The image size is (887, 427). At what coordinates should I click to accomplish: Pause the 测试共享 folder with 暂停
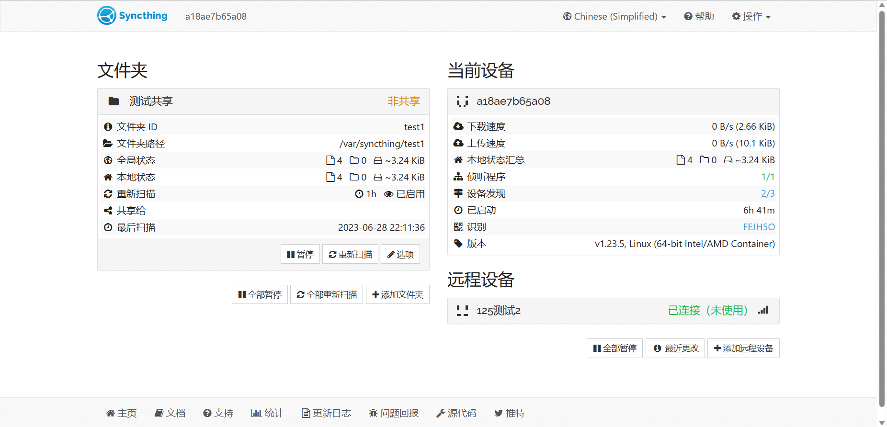coord(300,254)
